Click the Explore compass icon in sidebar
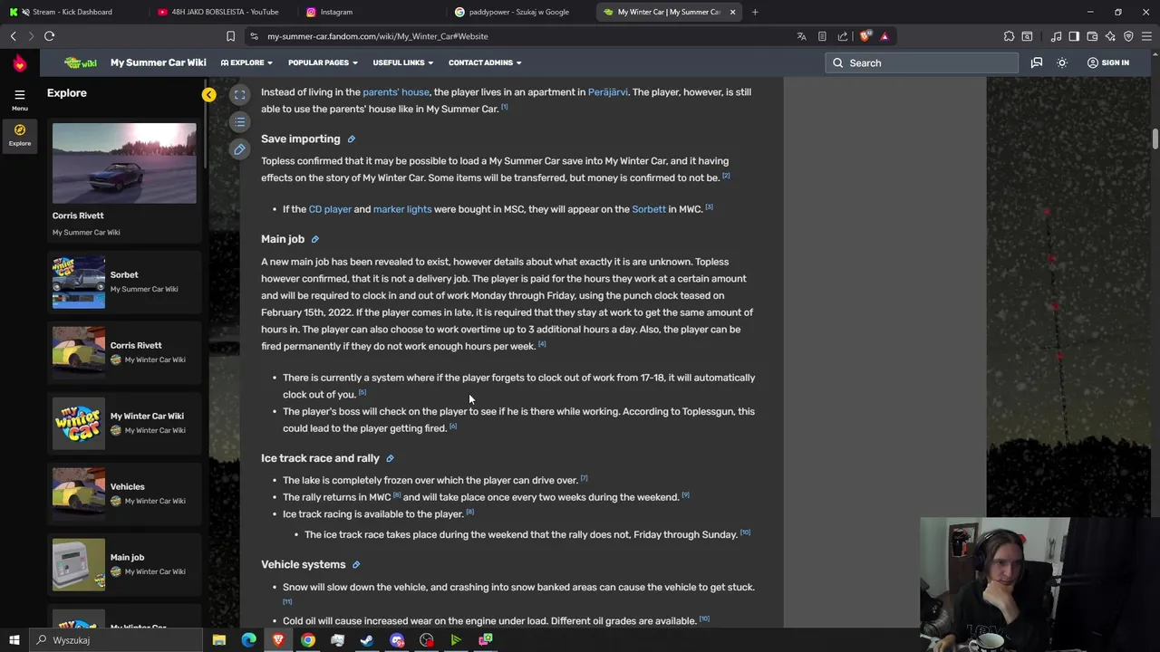 [x=19, y=135]
